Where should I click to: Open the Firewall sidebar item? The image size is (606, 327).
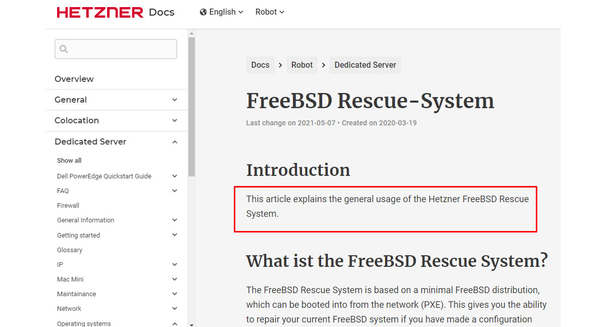[x=68, y=206]
